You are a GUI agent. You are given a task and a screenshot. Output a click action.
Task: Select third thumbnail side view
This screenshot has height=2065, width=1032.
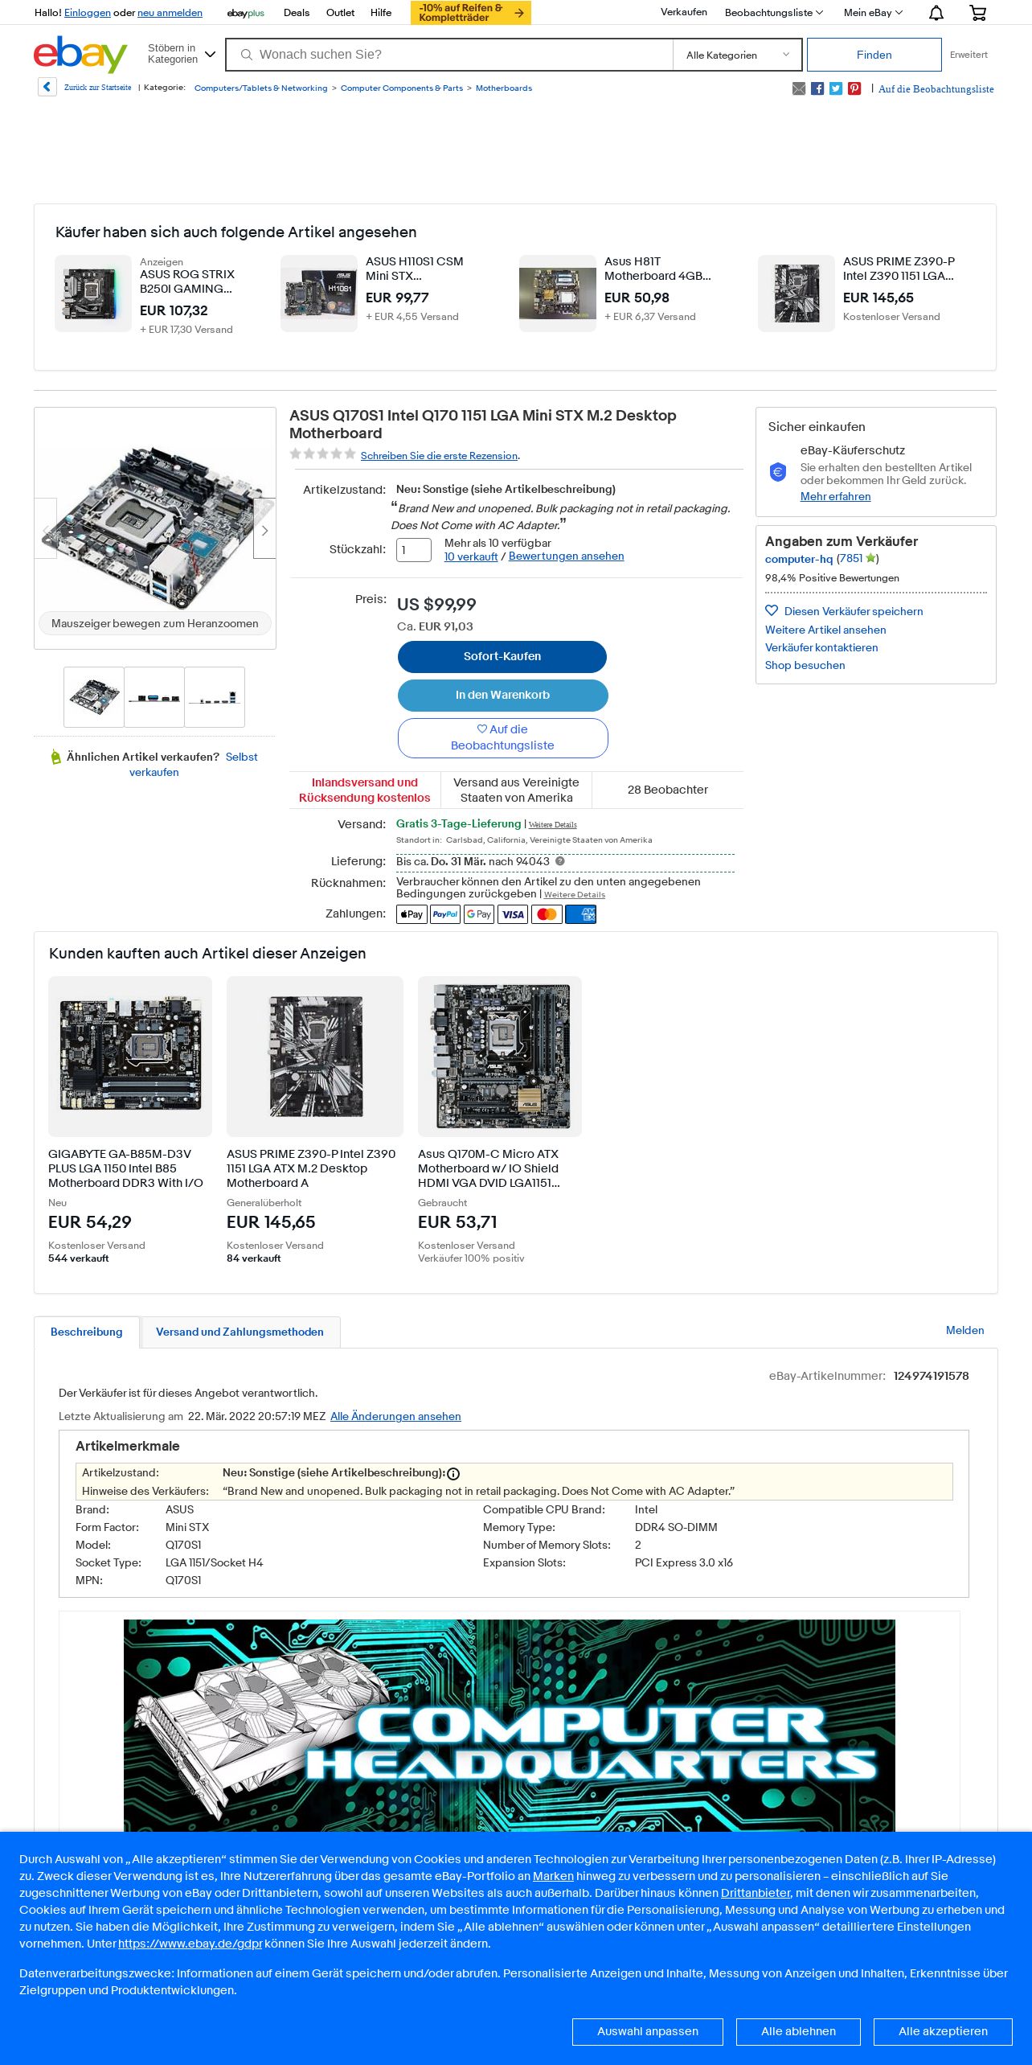[x=215, y=697]
